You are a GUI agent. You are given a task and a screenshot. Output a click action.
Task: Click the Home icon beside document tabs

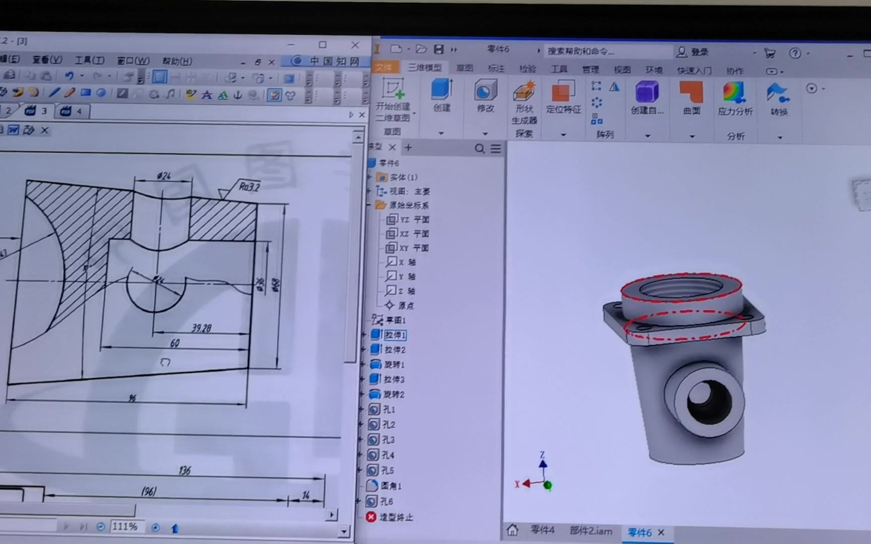tap(513, 530)
